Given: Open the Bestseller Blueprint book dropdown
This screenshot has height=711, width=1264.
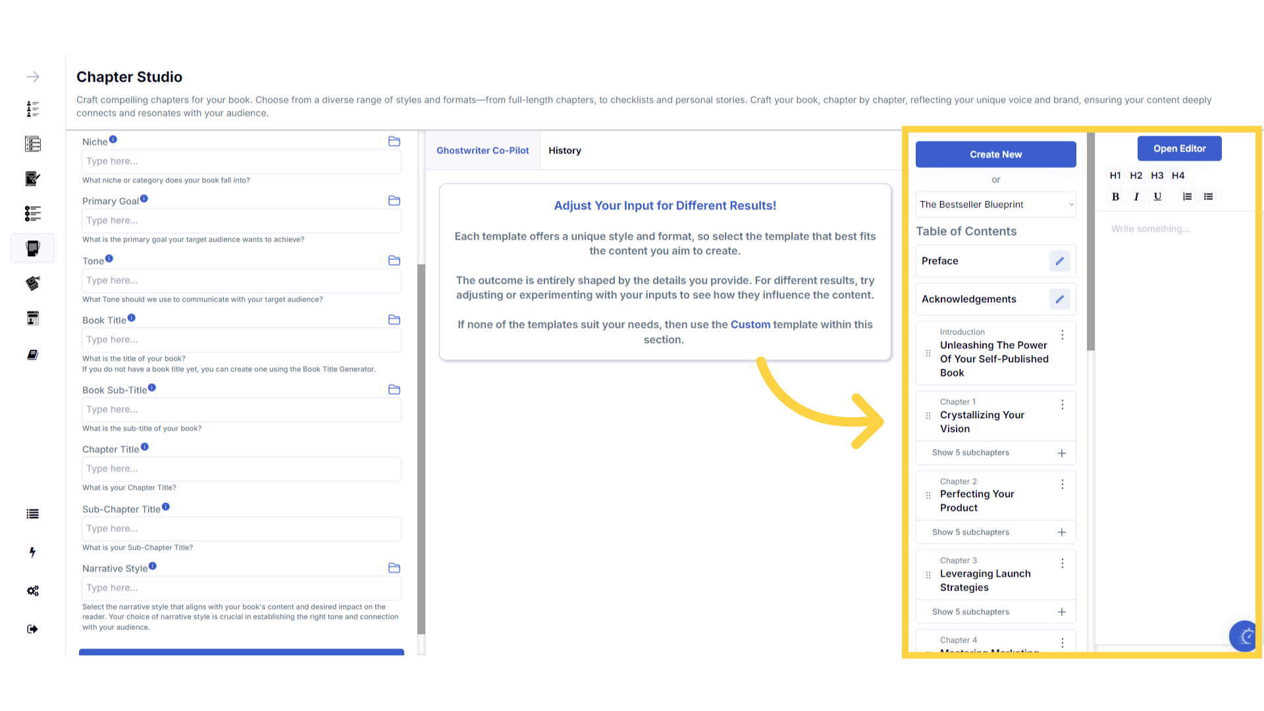Looking at the screenshot, I should tap(995, 205).
